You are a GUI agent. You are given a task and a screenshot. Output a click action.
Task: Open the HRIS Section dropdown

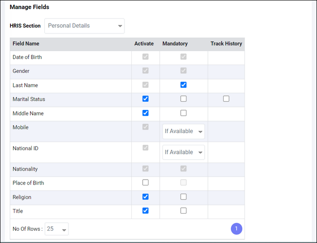coord(84,26)
